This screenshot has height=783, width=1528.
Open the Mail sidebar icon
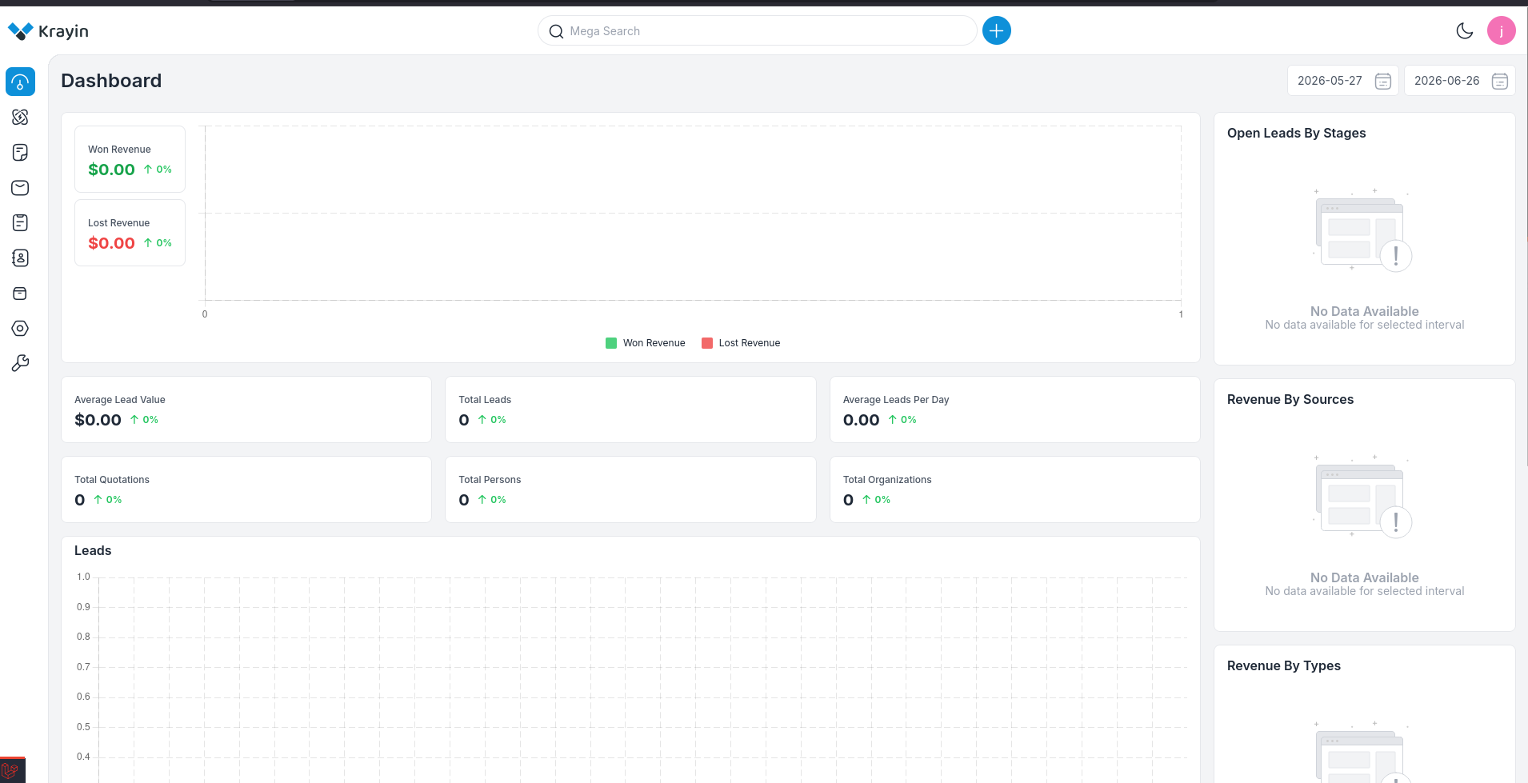click(20, 187)
